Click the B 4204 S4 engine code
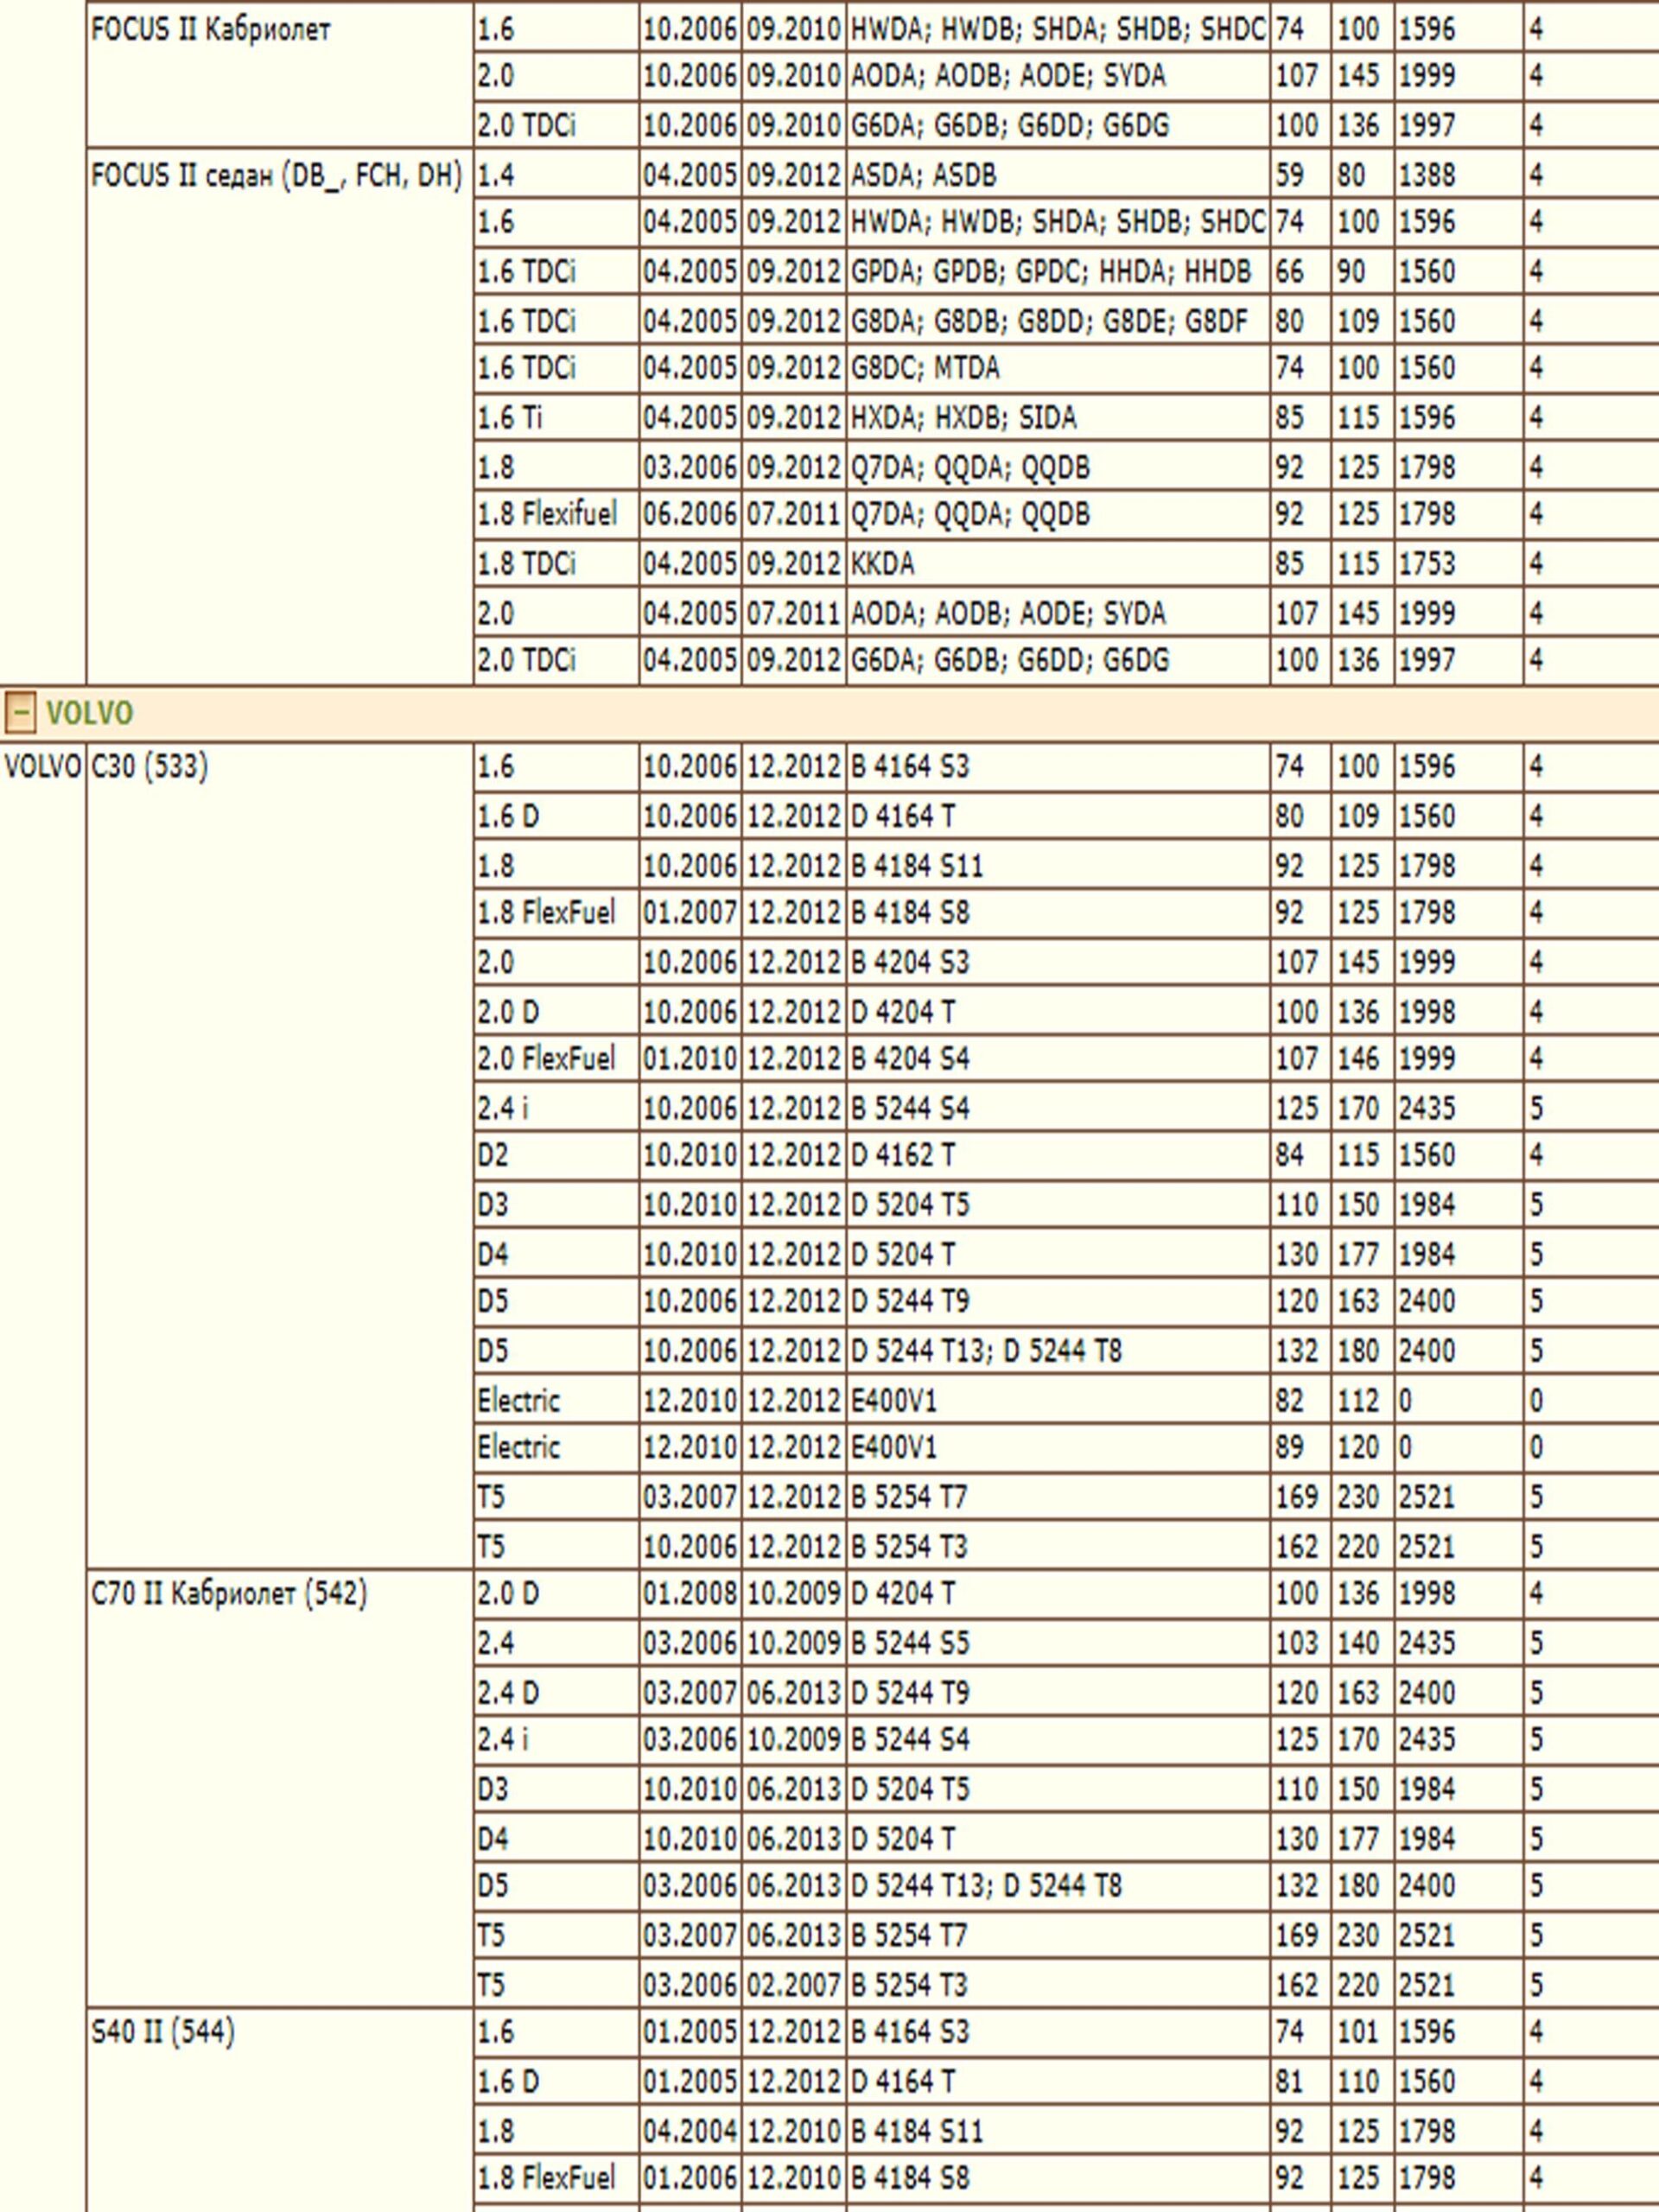Viewport: 1659px width, 2212px height. (x=910, y=1058)
